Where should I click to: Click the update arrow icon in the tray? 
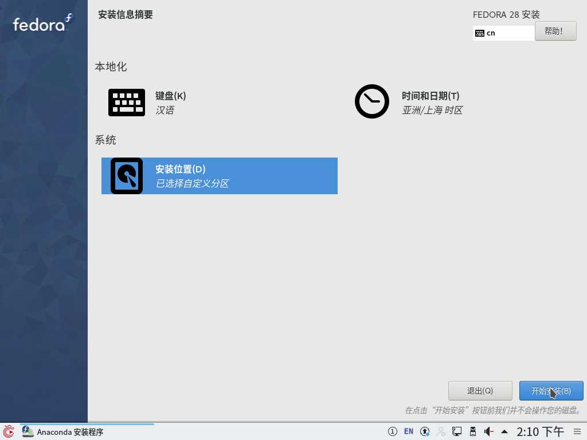pyautogui.click(x=425, y=431)
